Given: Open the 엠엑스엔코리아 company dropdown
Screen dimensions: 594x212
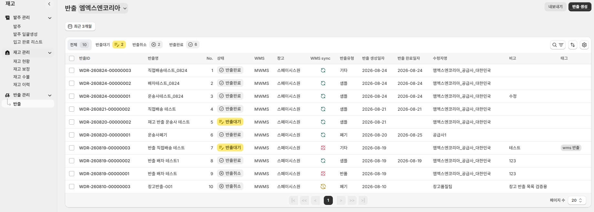Looking at the screenshot, I should point(103,8).
